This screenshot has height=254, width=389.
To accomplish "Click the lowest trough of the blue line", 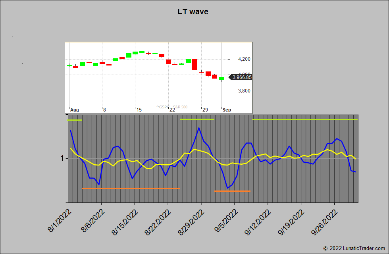I will click(227, 186).
